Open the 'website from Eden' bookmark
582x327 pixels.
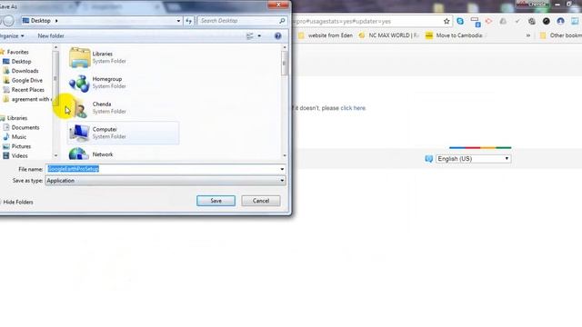click(326, 35)
